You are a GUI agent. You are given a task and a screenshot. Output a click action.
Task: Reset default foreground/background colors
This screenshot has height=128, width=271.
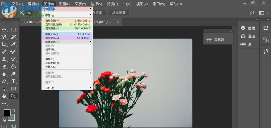4,120
